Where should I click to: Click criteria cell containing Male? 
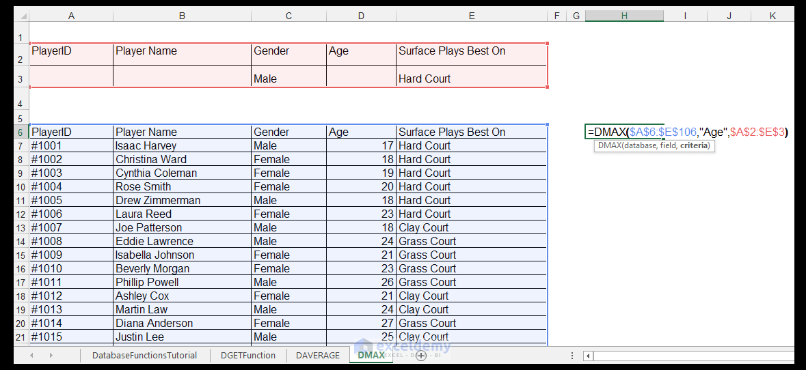point(289,76)
